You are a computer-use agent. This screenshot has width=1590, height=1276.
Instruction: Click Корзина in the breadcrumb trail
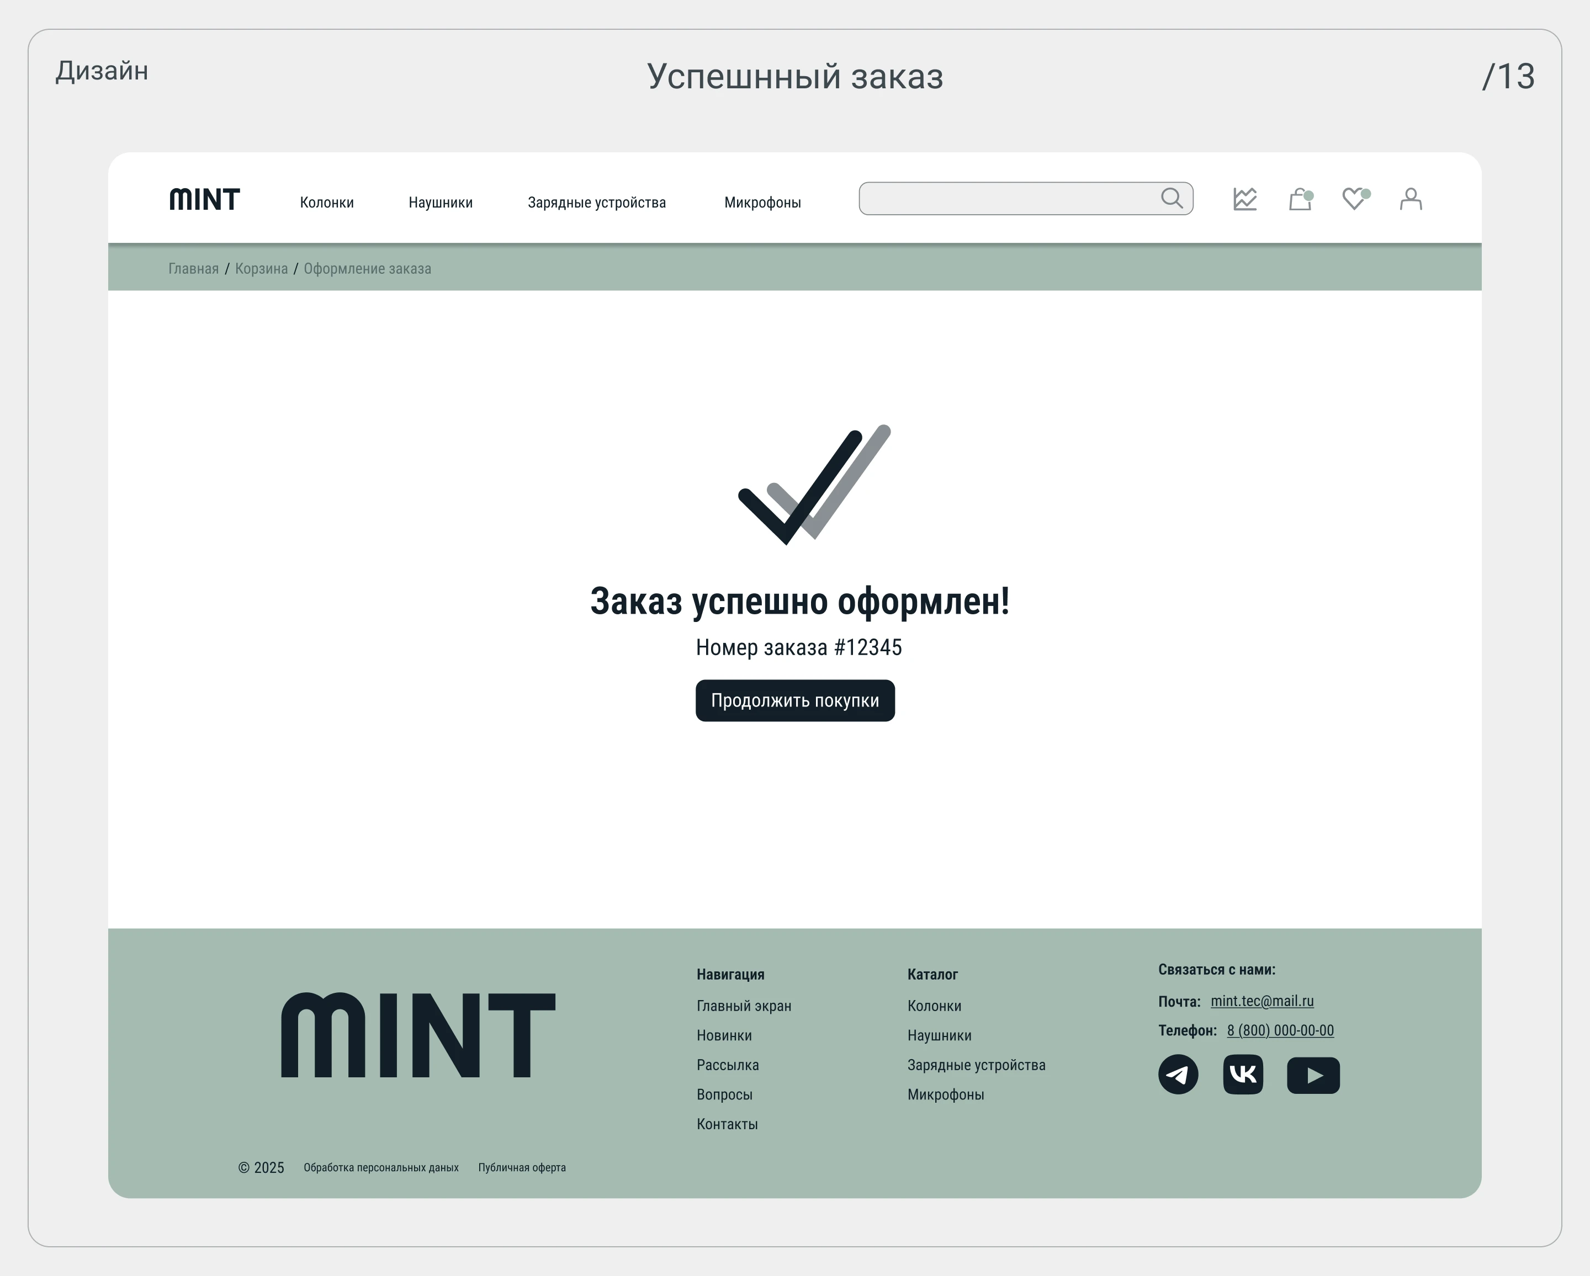262,268
